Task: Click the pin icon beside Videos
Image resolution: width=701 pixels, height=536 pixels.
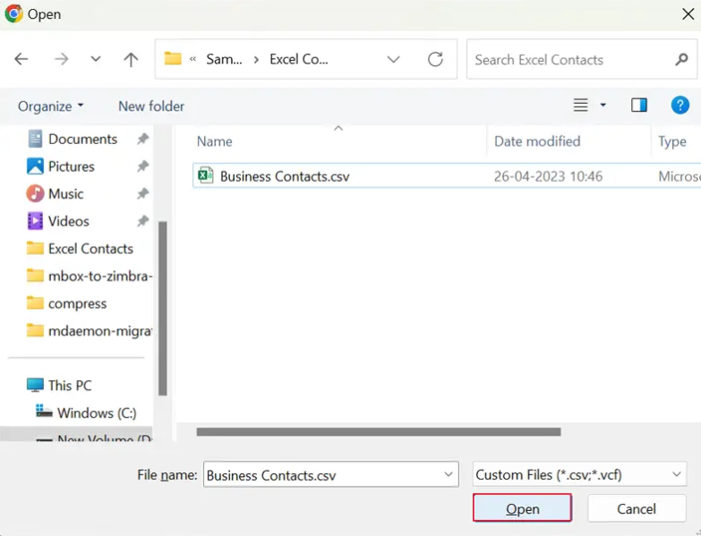Action: coord(142,221)
